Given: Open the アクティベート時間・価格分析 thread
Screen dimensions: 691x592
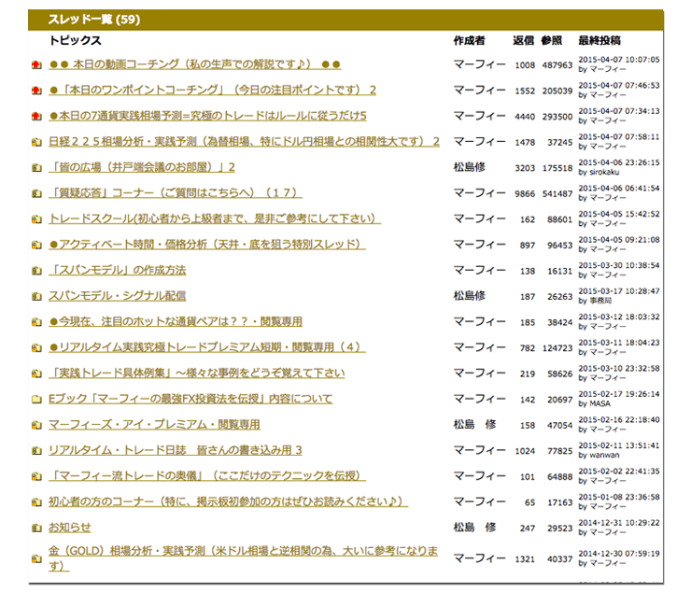Looking at the screenshot, I should [206, 245].
